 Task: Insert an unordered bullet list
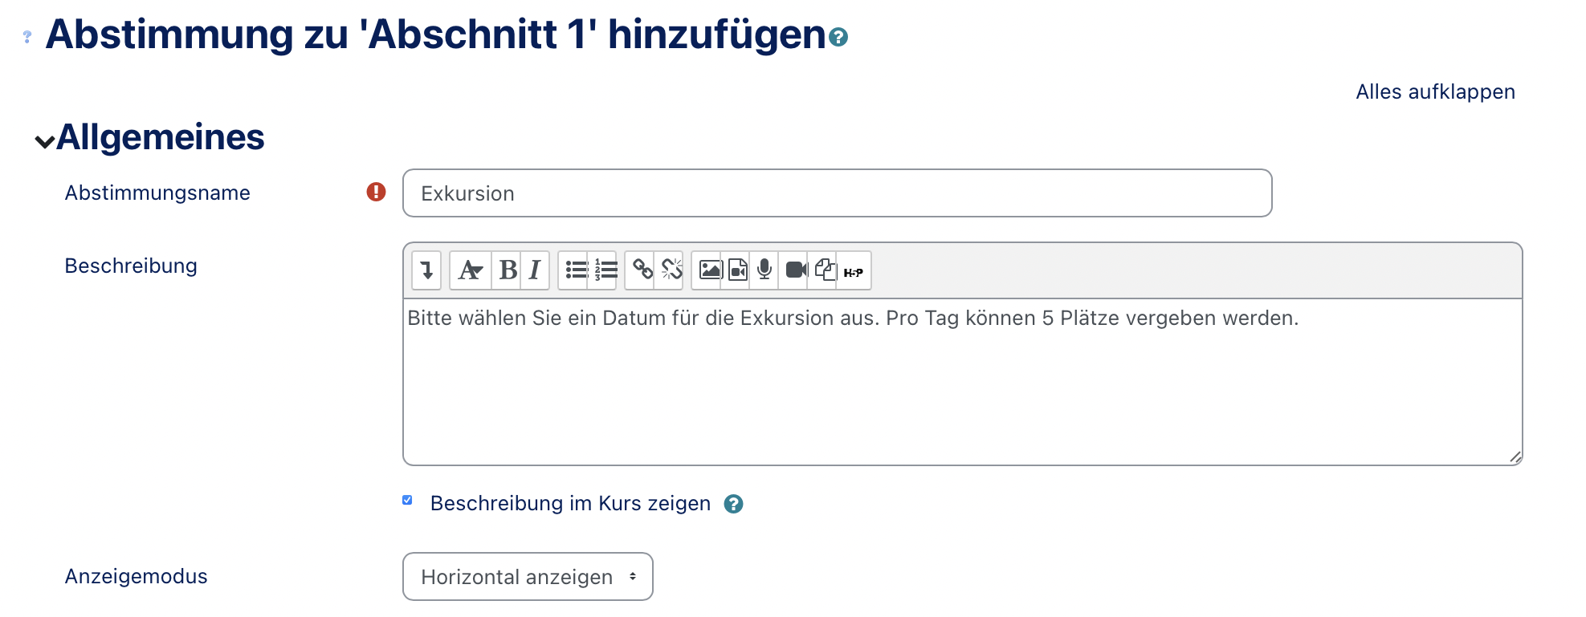click(576, 270)
